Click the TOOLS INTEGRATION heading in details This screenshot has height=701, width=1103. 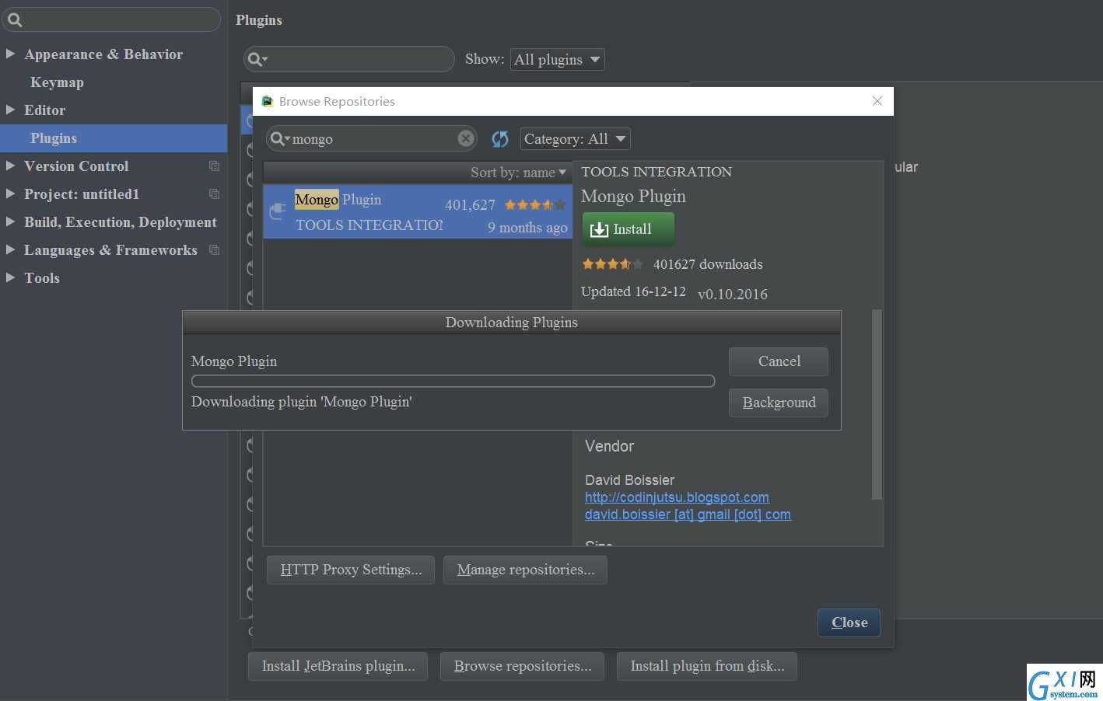click(x=657, y=172)
